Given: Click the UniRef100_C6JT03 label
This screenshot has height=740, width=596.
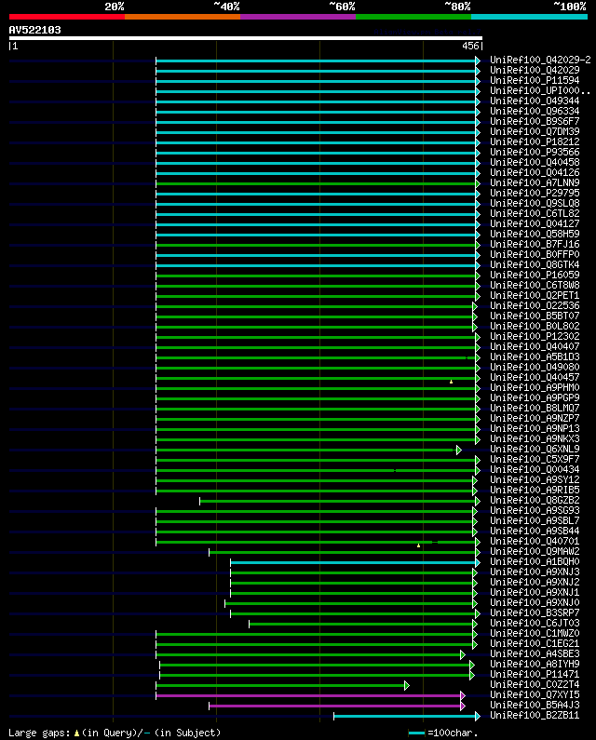Looking at the screenshot, I should click(535, 624).
